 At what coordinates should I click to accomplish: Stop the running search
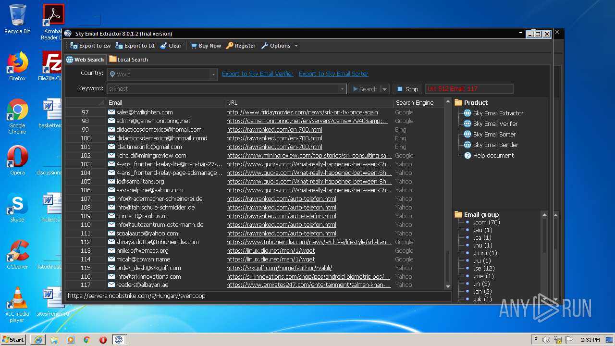point(407,89)
